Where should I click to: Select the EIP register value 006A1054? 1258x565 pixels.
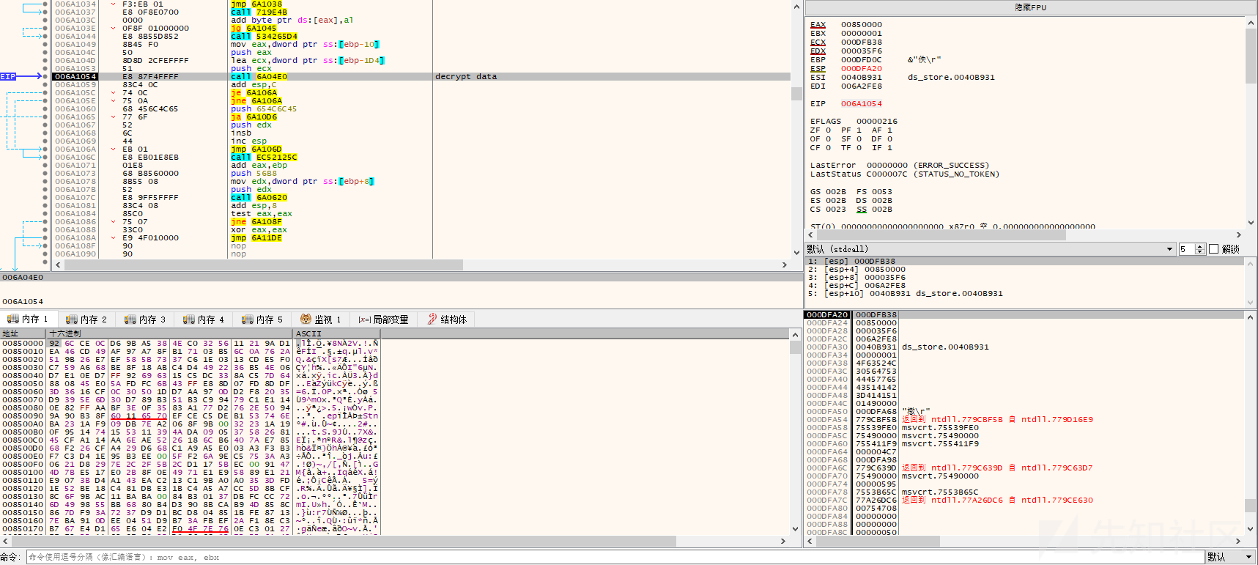point(862,104)
